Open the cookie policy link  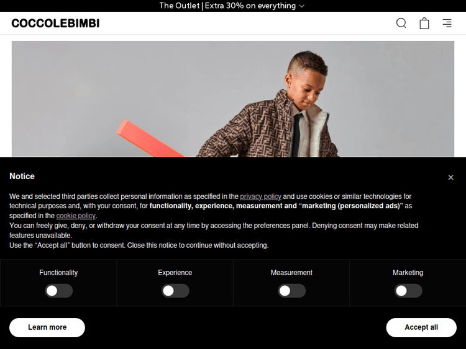coord(76,216)
